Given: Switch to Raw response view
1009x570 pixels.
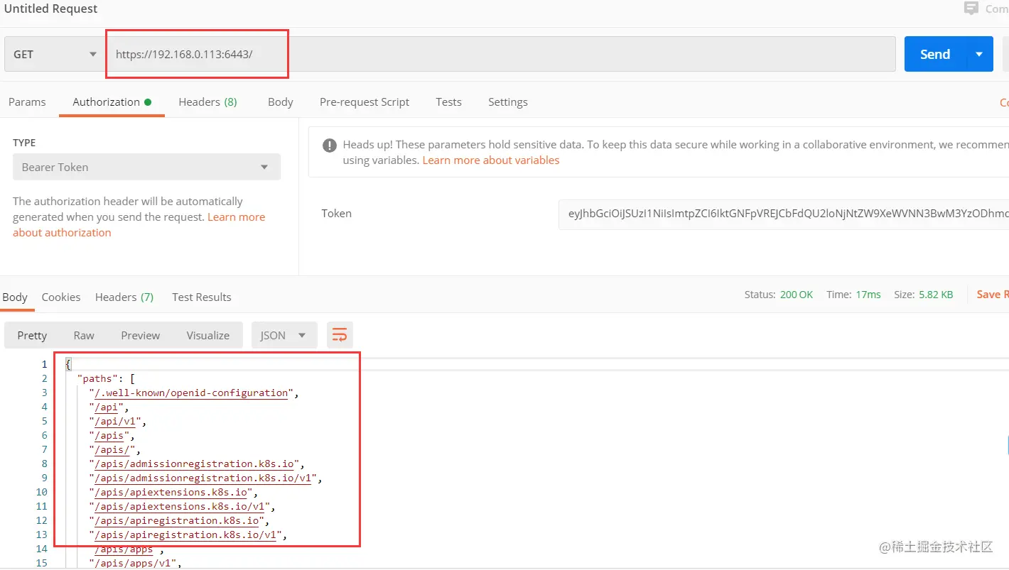Looking at the screenshot, I should tap(84, 335).
